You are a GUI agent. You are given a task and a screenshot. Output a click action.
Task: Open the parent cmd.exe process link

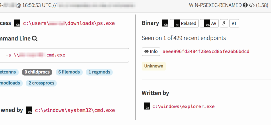75,110
